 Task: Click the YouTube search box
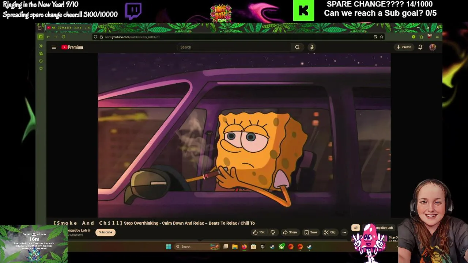click(234, 47)
